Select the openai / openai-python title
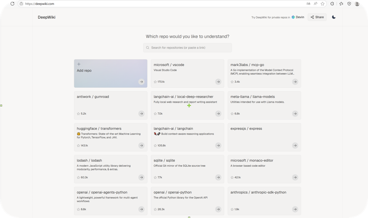368x218 pixels. coord(172,192)
